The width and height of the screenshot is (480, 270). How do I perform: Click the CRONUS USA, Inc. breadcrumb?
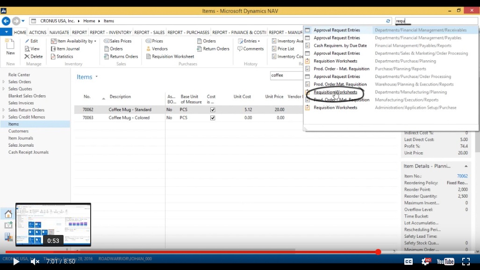coord(57,21)
